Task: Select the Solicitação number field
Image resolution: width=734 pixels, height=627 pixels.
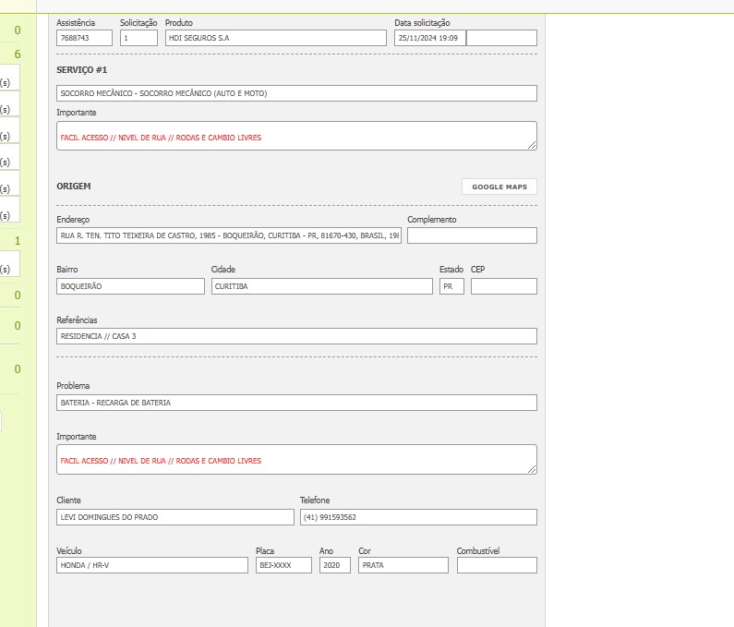Action: pos(138,38)
